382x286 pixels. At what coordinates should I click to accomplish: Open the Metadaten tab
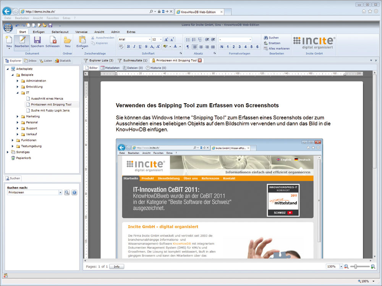click(110, 68)
